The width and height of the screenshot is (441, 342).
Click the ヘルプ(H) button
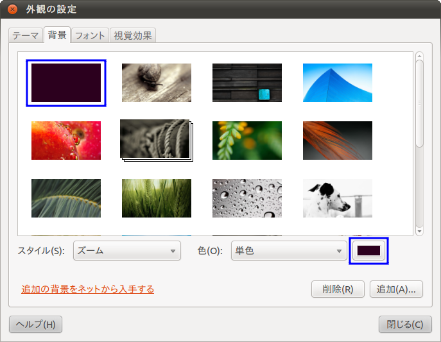click(35, 324)
